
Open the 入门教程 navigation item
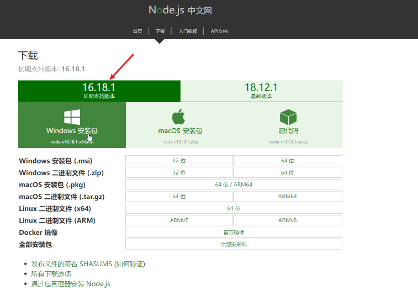pos(188,31)
